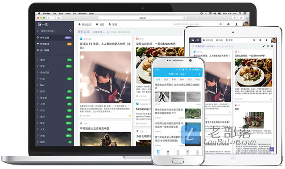This screenshot has height=169, width=285.
Task: Open the profile avatar on the laptop page
Action: pos(246,24)
